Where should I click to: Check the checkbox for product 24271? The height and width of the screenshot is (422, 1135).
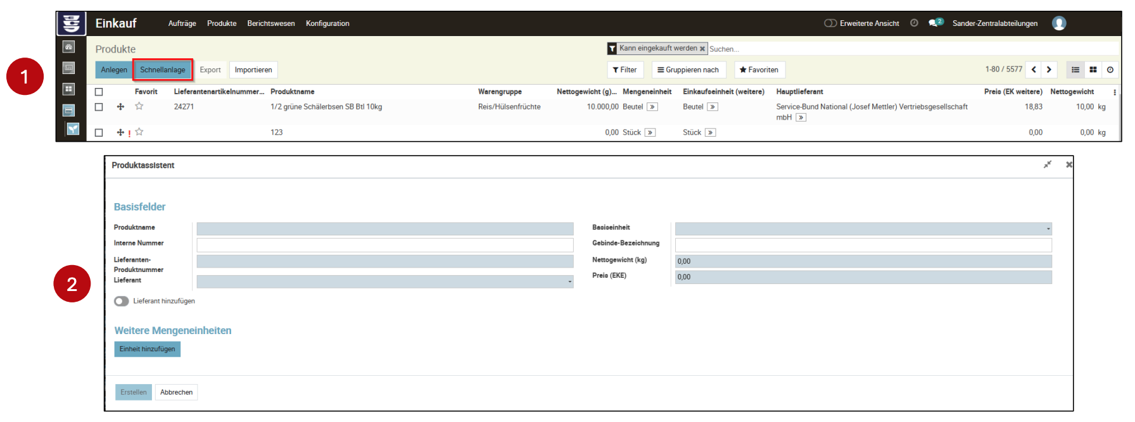click(99, 107)
